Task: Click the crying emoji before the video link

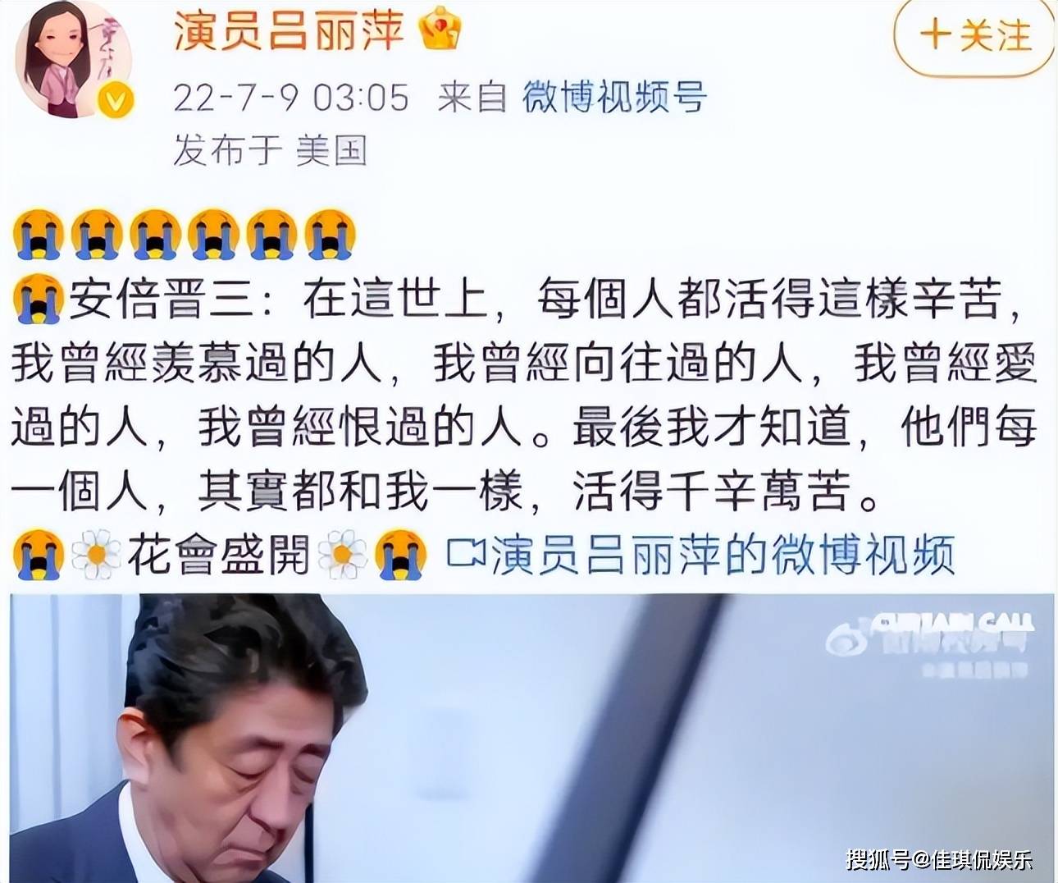Action: point(400,555)
